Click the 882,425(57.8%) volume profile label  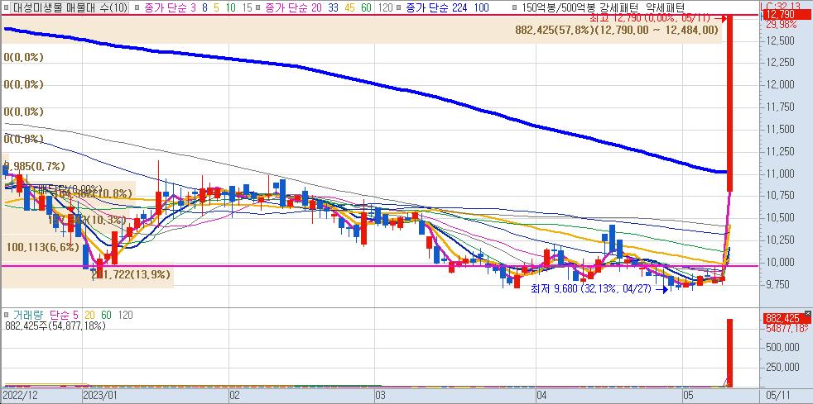coord(617,31)
